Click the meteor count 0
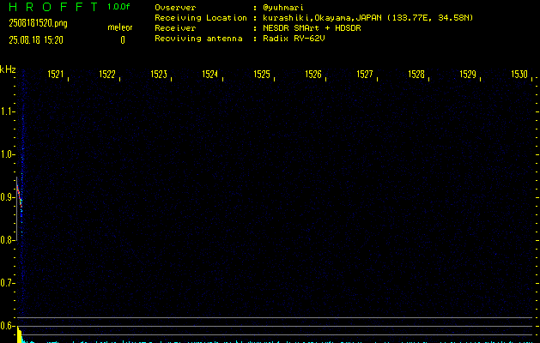The height and width of the screenshot is (343, 540). tap(123, 40)
